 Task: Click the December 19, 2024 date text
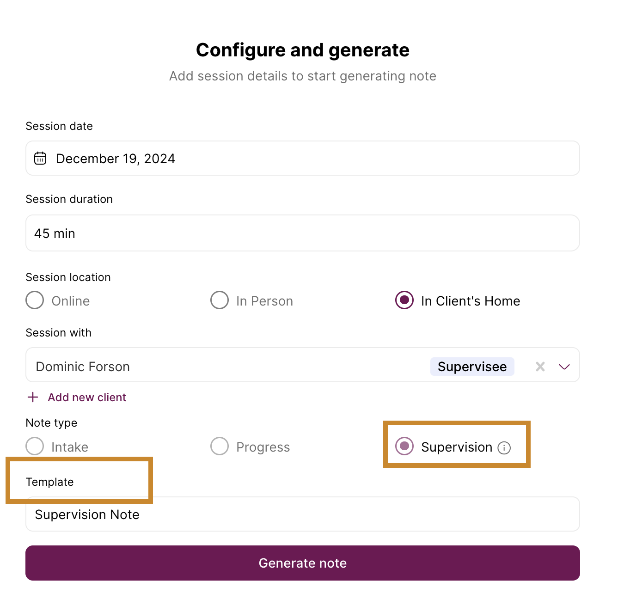click(116, 159)
